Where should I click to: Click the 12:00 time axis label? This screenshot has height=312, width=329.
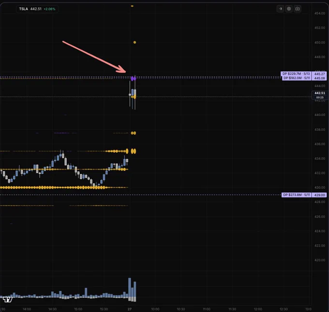(258, 309)
